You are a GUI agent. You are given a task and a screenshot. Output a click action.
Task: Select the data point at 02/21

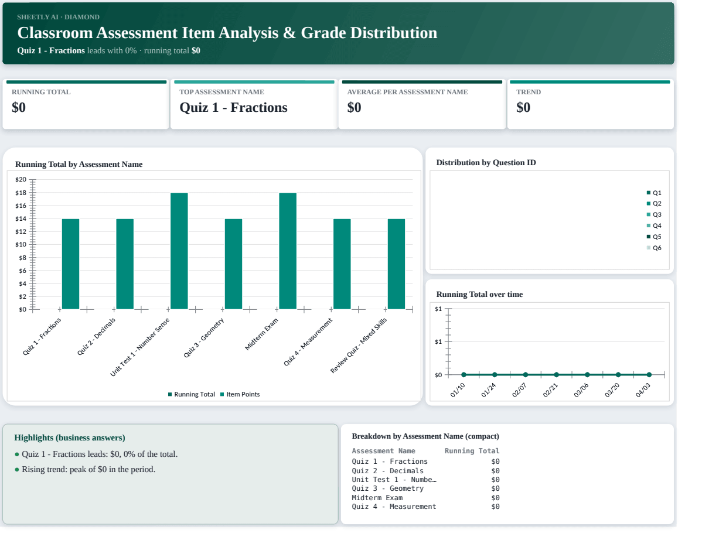point(557,375)
